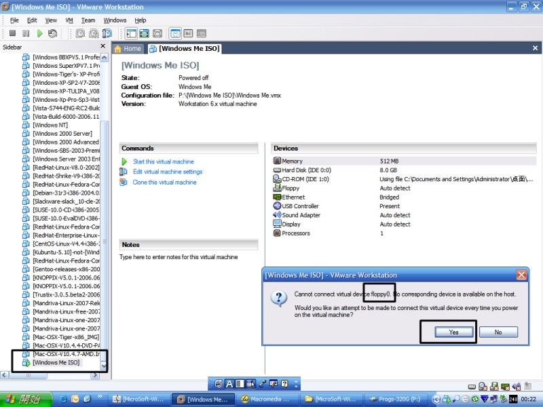The width and height of the screenshot is (543, 407).
Task: Open the View menu
Action: 51,20
